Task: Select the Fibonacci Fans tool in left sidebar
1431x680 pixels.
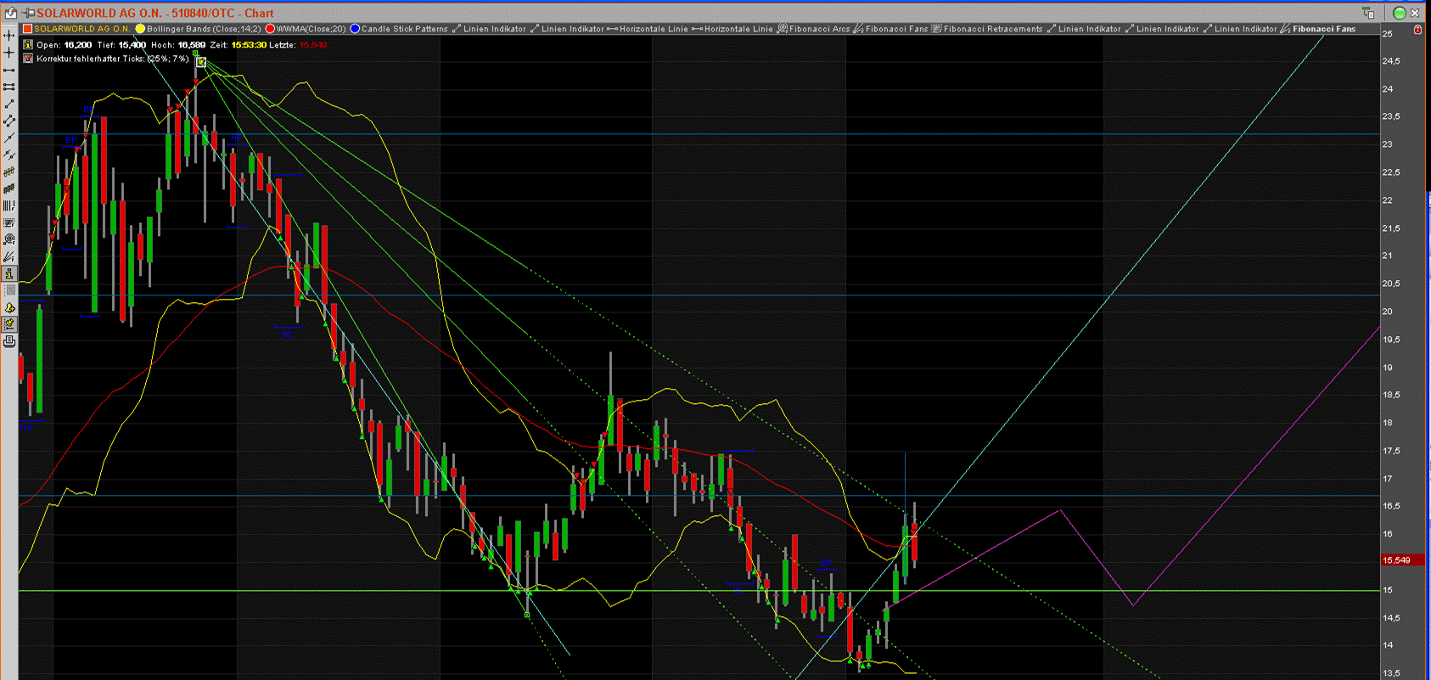Action: [x=9, y=256]
